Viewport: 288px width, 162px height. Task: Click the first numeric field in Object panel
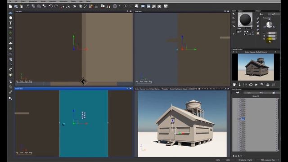pos(272,33)
